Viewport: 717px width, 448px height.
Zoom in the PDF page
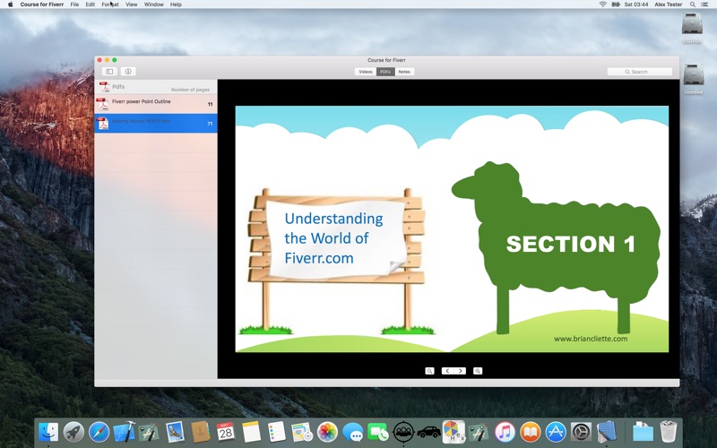[478, 371]
